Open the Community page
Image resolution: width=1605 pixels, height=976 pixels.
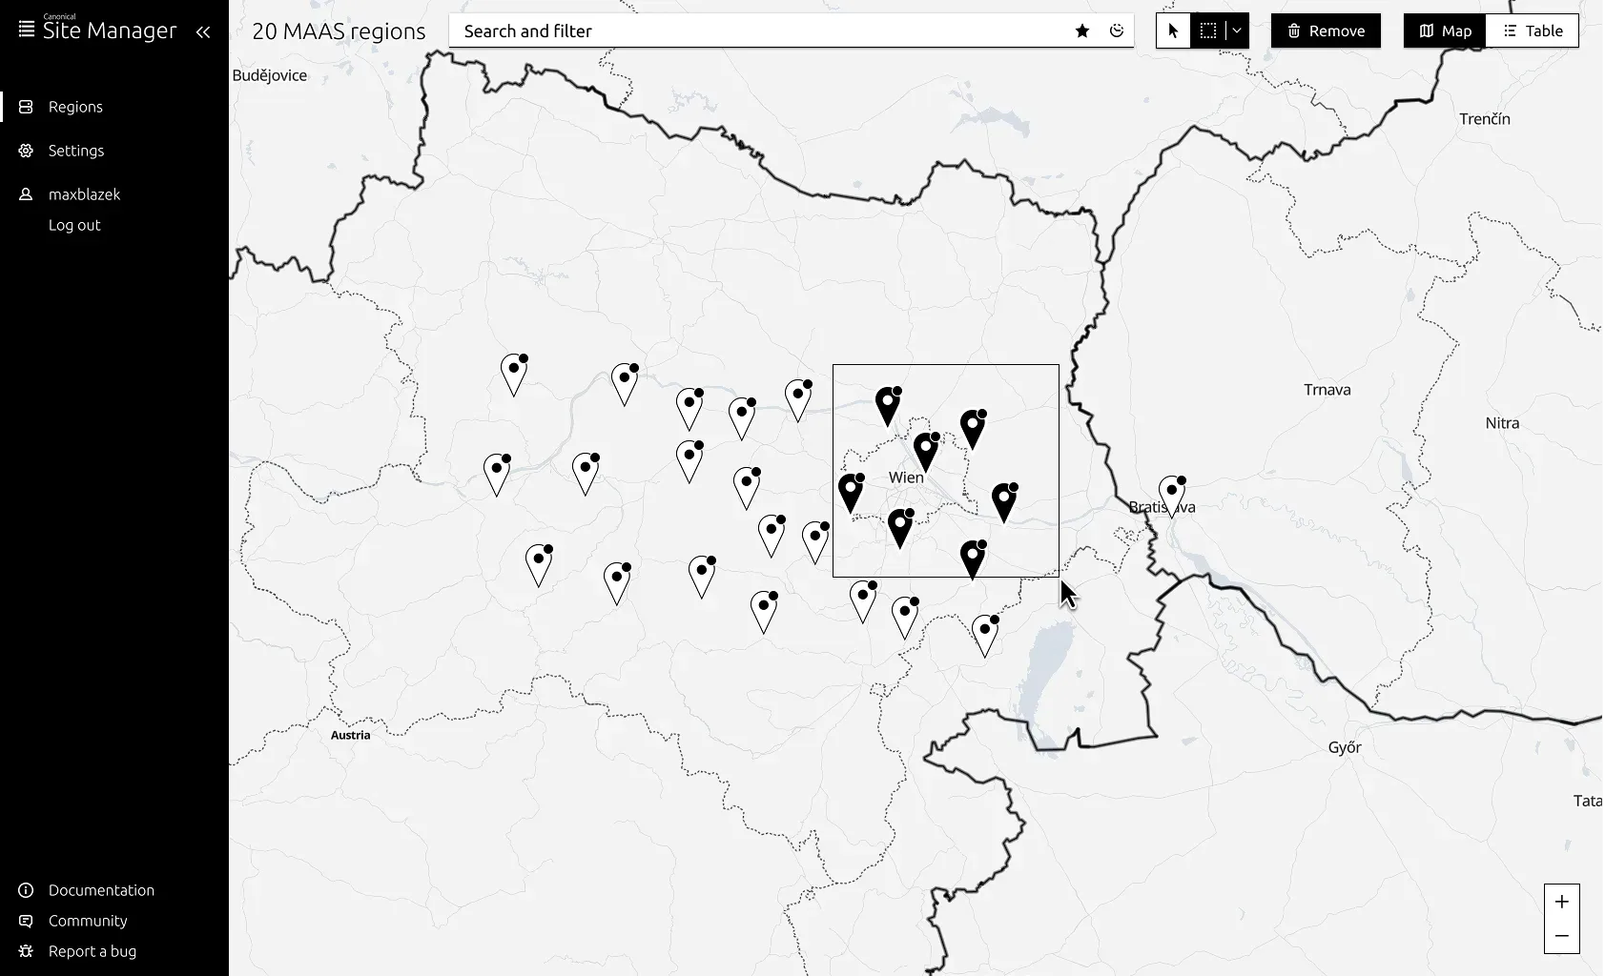point(88,920)
